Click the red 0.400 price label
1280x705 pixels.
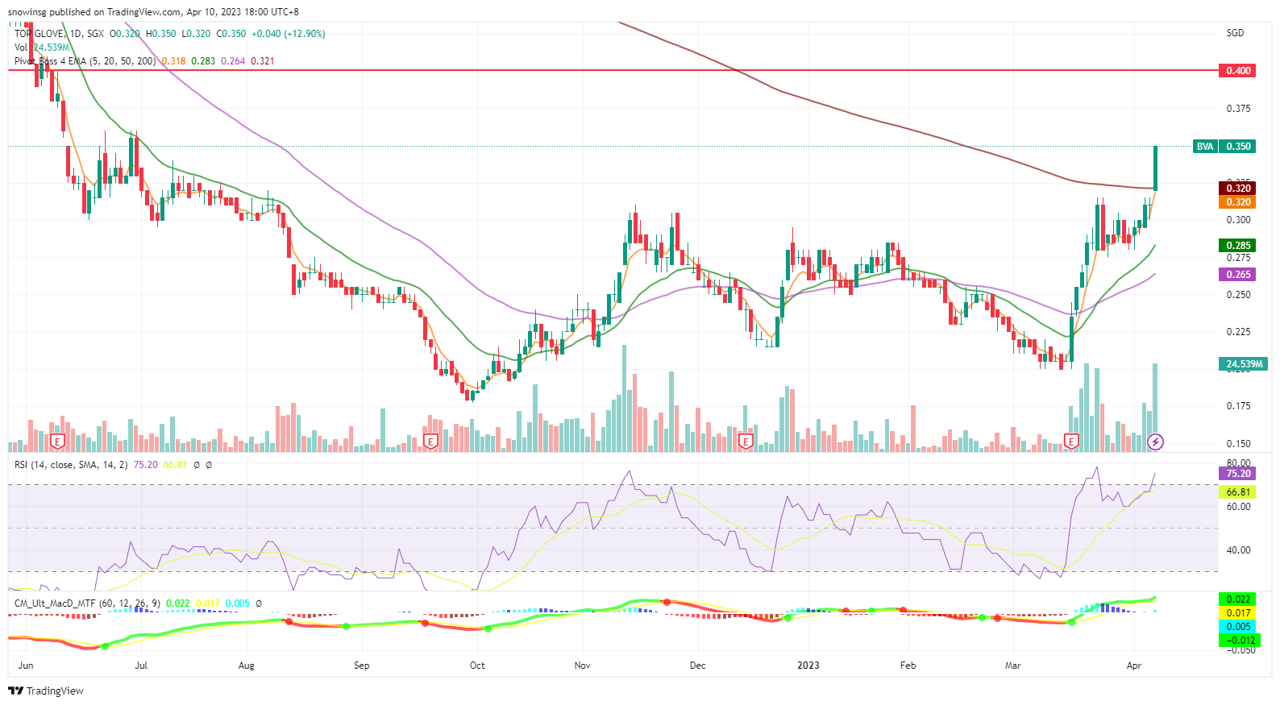pos(1237,71)
